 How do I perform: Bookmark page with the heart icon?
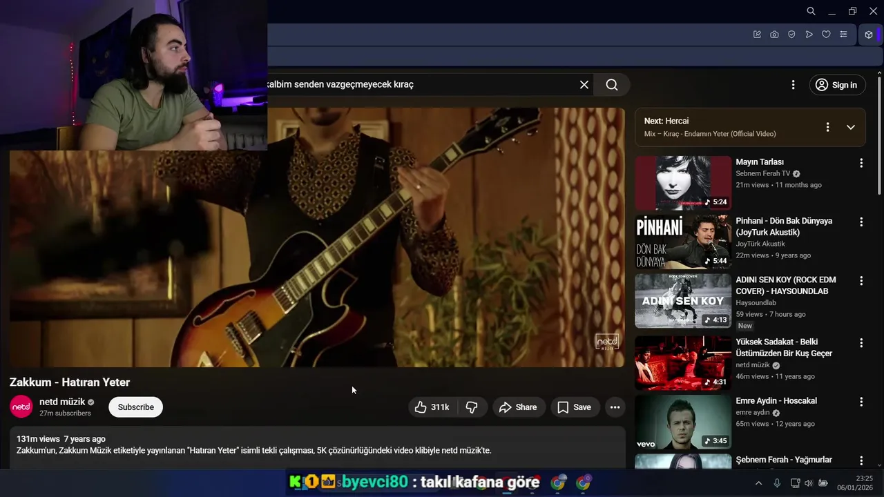pos(826,35)
